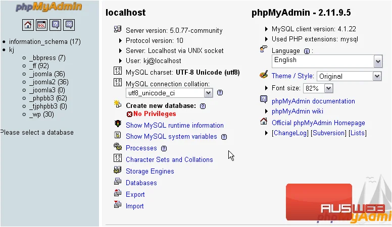Click info icon next to Language label

coord(307,51)
